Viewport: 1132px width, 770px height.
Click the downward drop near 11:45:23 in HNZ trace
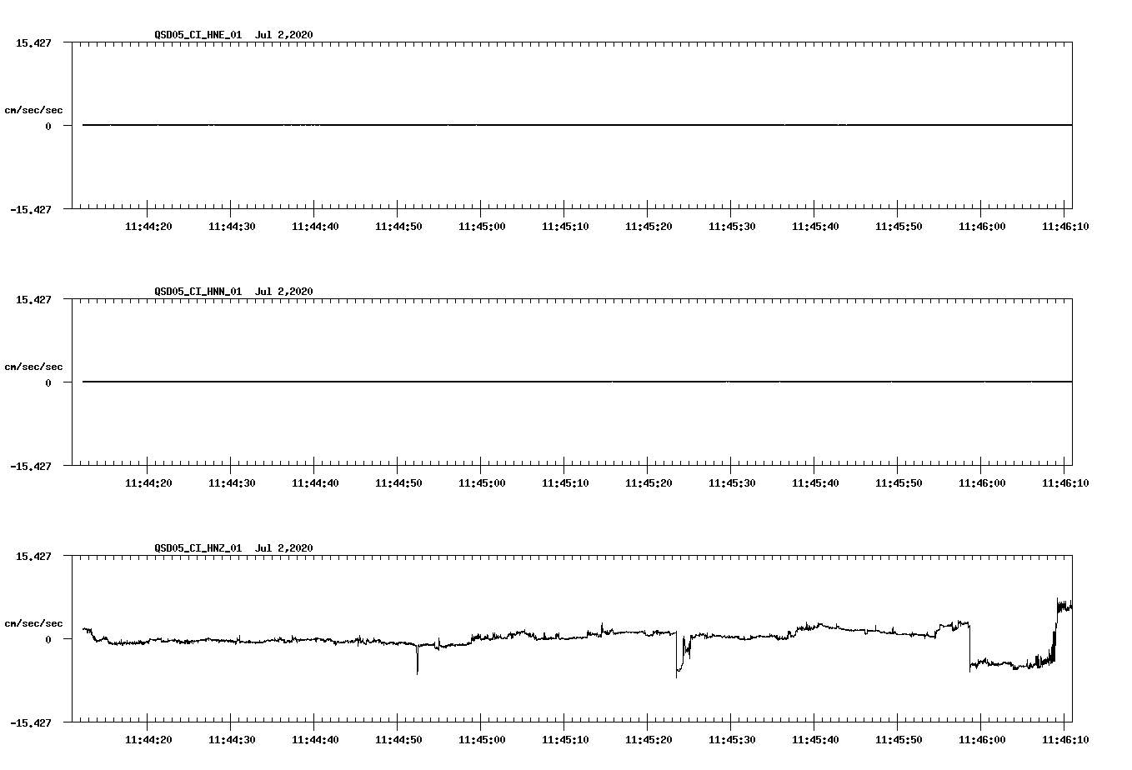pyautogui.click(x=678, y=654)
